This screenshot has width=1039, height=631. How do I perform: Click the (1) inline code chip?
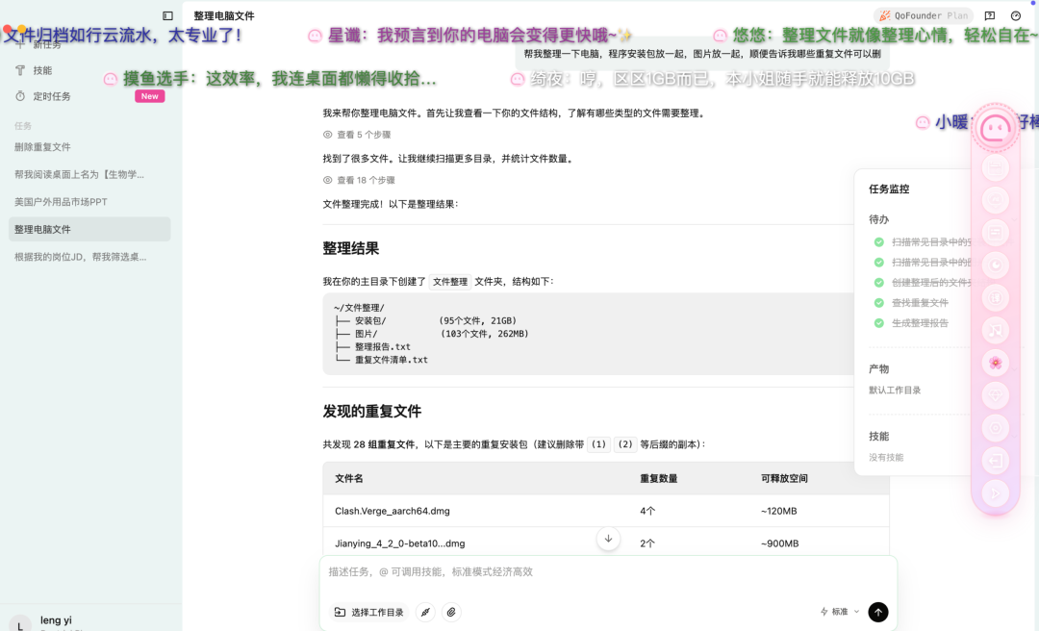pyautogui.click(x=598, y=444)
